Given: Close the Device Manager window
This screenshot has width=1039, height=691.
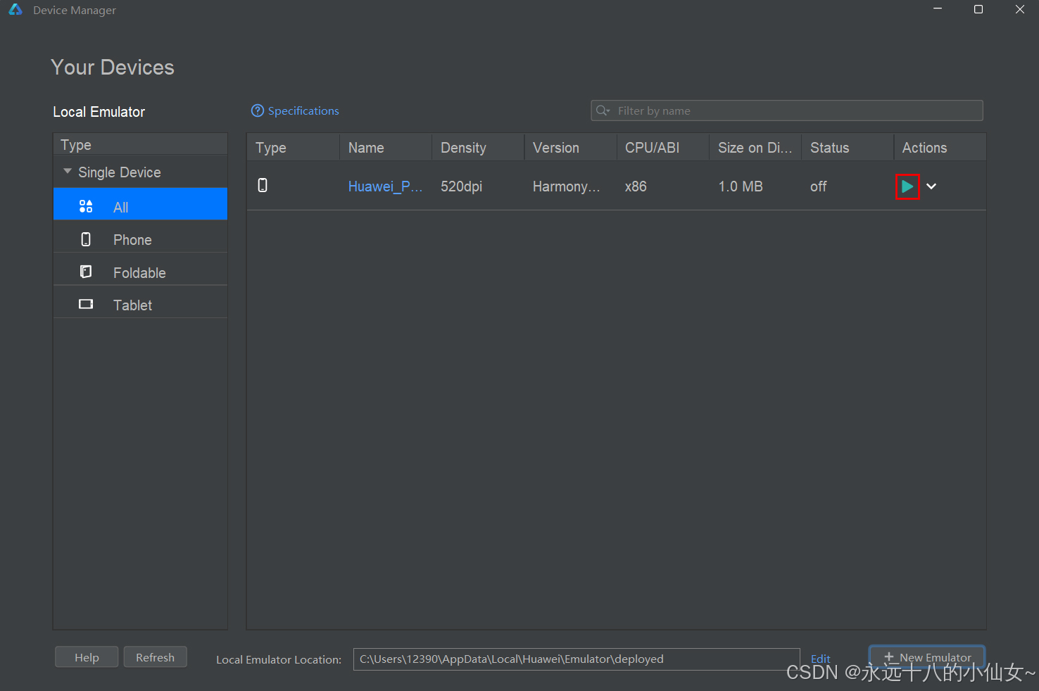Looking at the screenshot, I should [x=1020, y=9].
